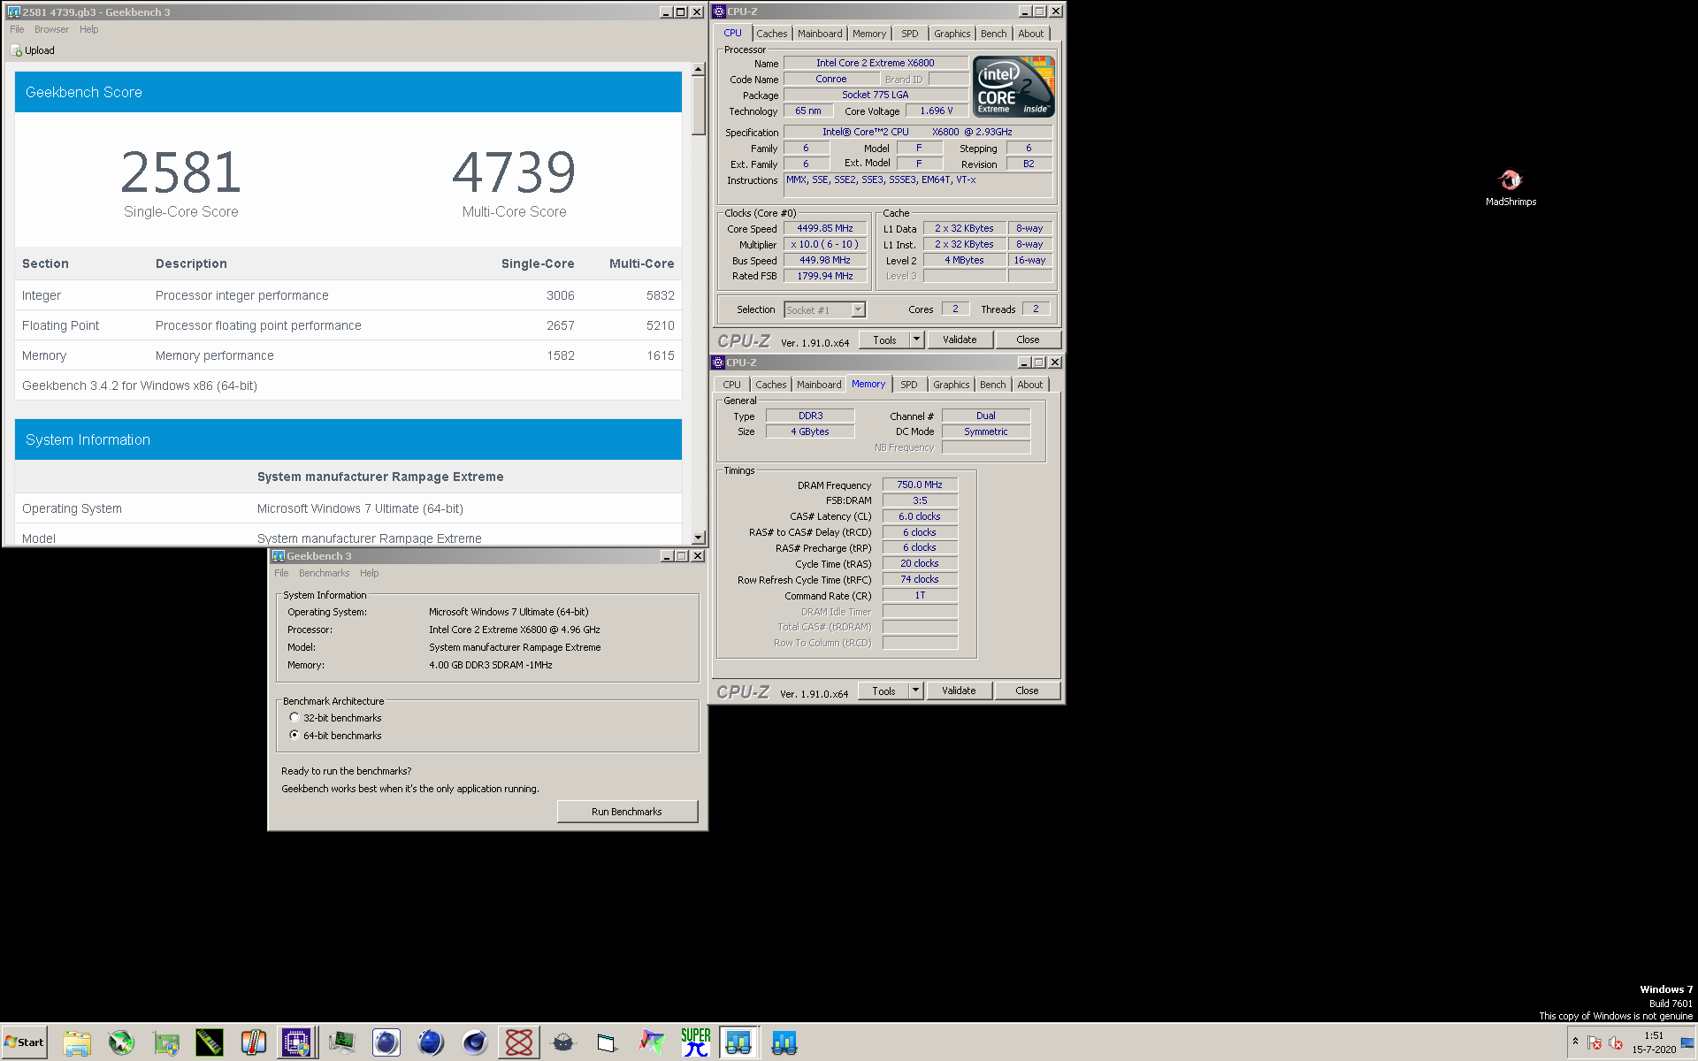Click the DRAM Frequency value 750.0 MHz
Viewport: 1698px width, 1061px height.
pos(920,485)
